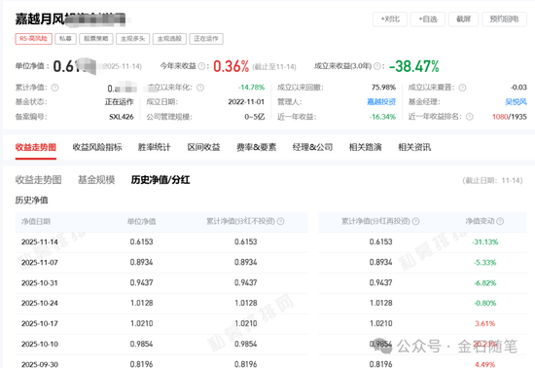Click the 正在运作 tag
Viewport: 535px width, 368px height.
pyautogui.click(x=206, y=39)
